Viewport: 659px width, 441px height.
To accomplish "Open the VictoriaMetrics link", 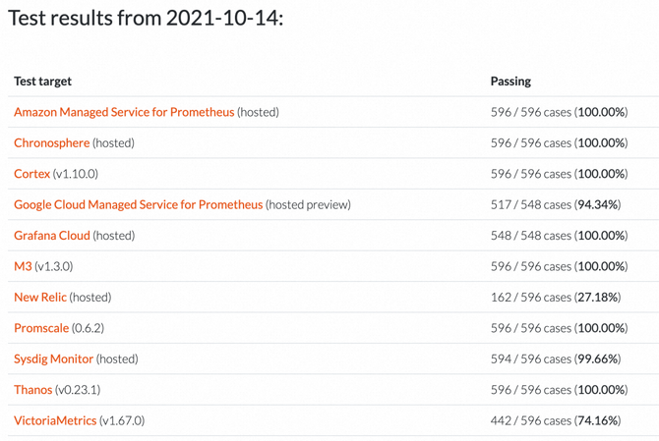I will 55,420.
